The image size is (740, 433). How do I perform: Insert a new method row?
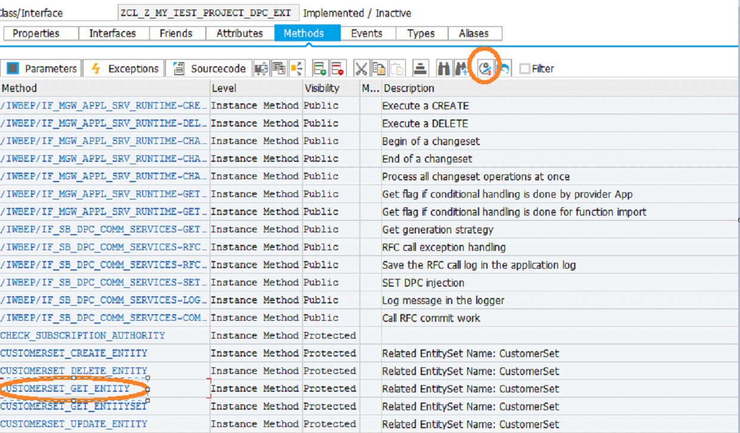pyautogui.click(x=320, y=68)
